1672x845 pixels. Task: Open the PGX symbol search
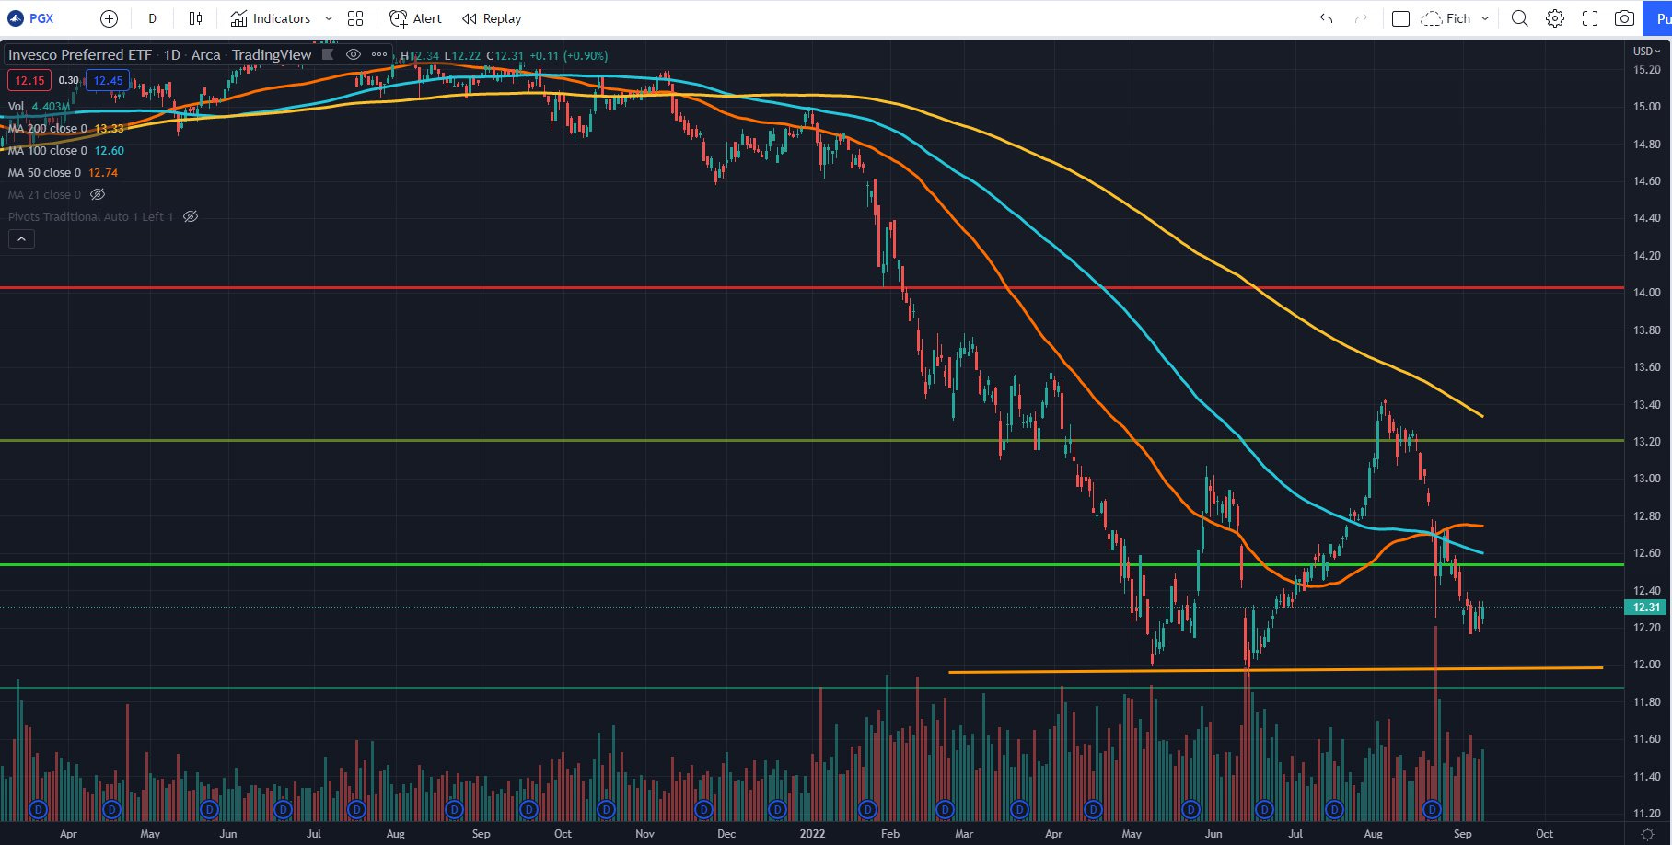(30, 18)
